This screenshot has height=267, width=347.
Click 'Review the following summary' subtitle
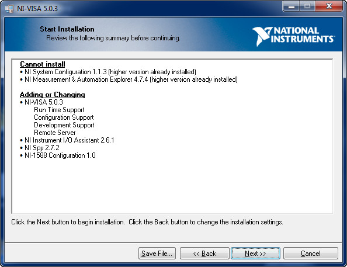tap(113, 38)
